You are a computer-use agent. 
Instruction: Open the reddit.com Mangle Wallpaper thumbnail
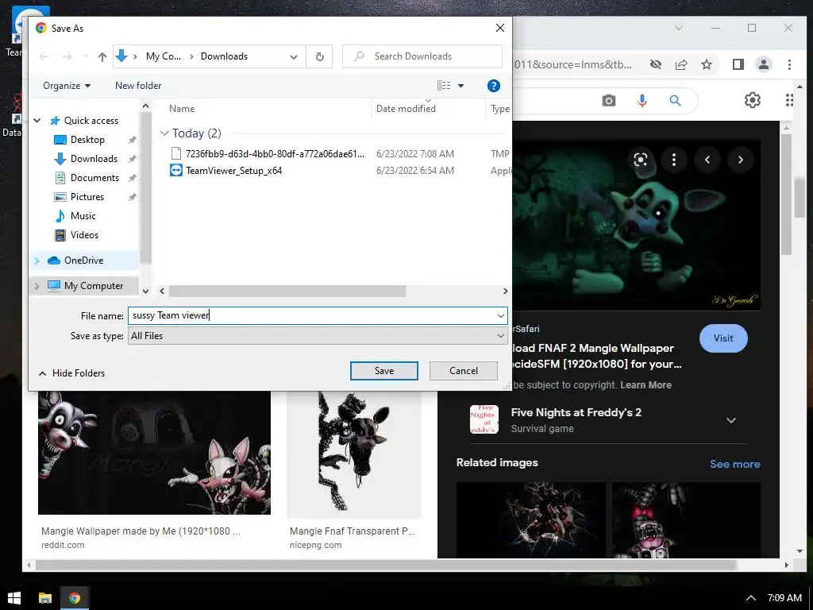pos(154,453)
